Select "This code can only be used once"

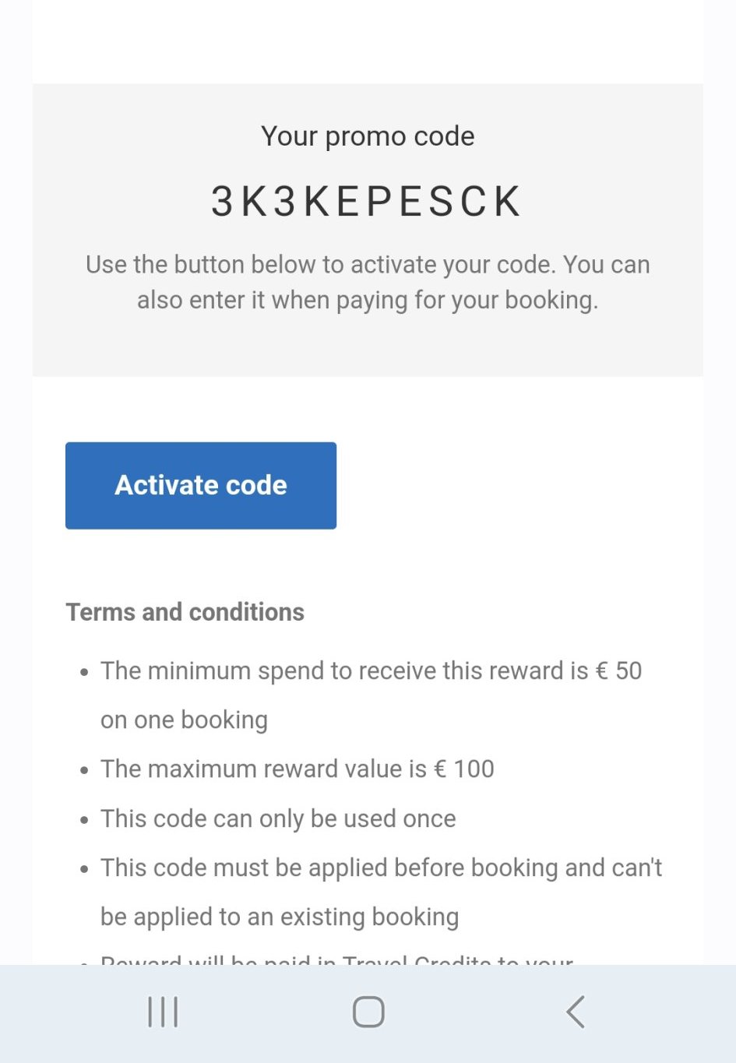click(x=278, y=818)
